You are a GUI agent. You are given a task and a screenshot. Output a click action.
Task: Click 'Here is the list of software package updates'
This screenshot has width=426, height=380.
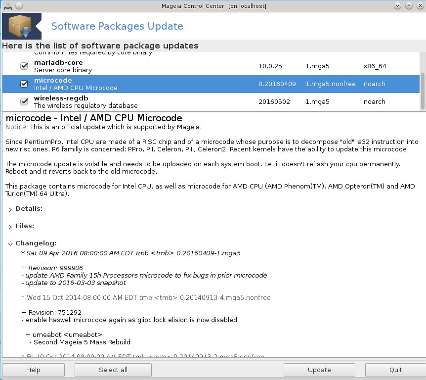100,46
